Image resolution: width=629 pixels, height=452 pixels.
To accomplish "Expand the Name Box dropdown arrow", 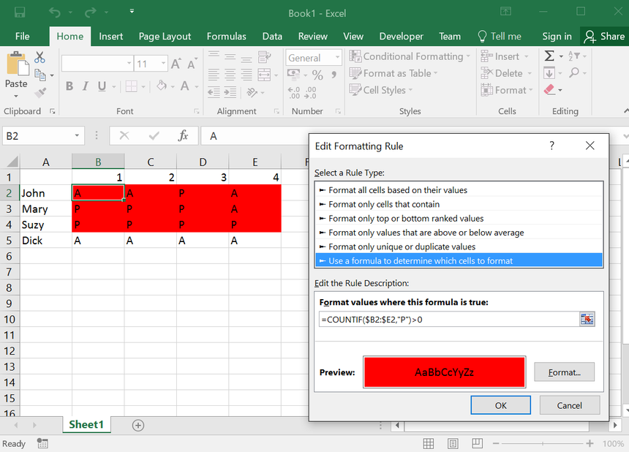I will click(x=78, y=136).
